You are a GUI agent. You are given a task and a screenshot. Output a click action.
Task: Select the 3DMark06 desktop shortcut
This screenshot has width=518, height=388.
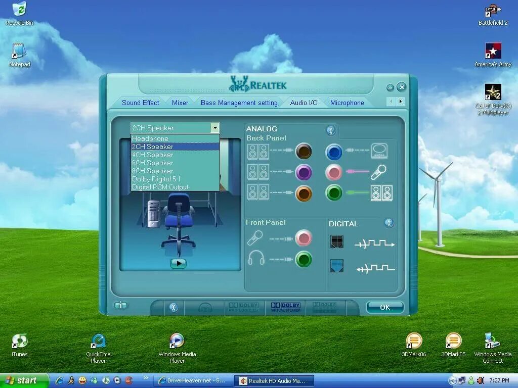coord(414,346)
